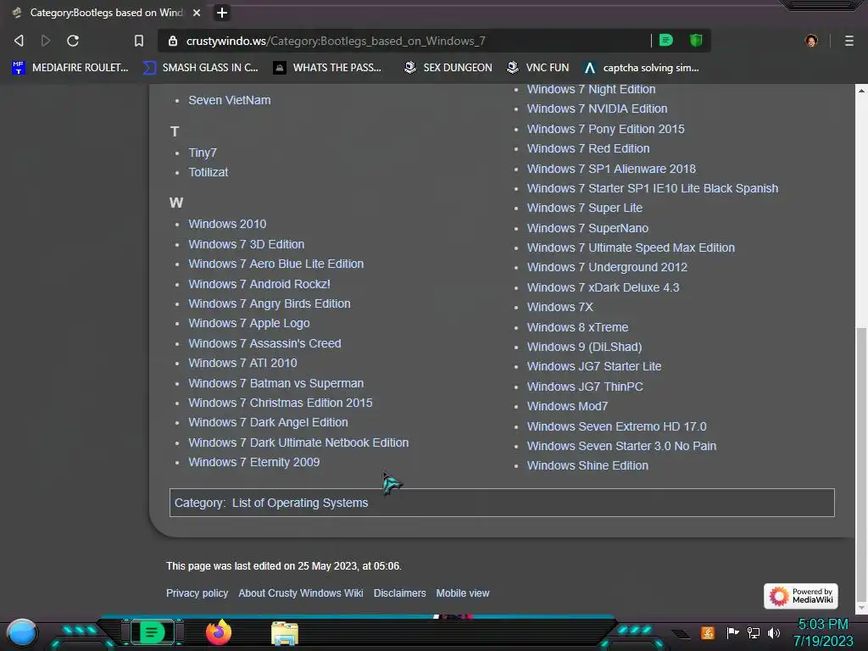Open Windows 7 Eternity 2009 link

point(254,462)
